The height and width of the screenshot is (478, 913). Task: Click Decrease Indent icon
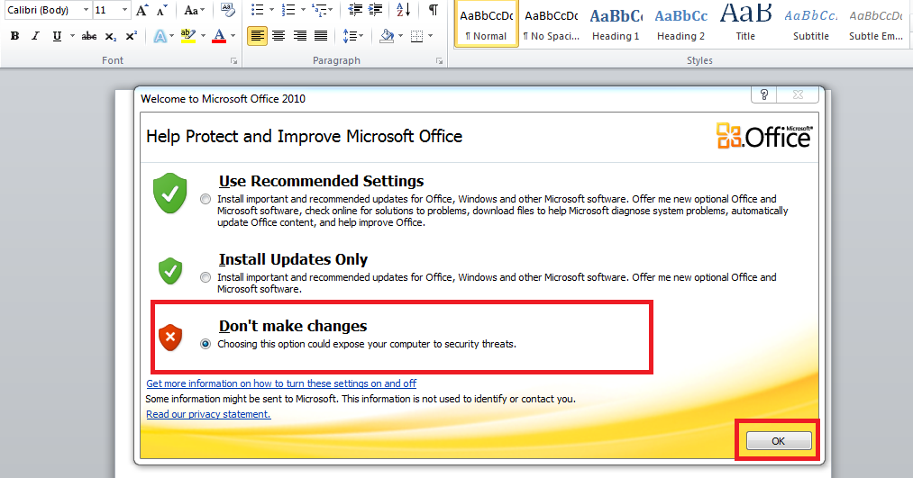coord(354,10)
